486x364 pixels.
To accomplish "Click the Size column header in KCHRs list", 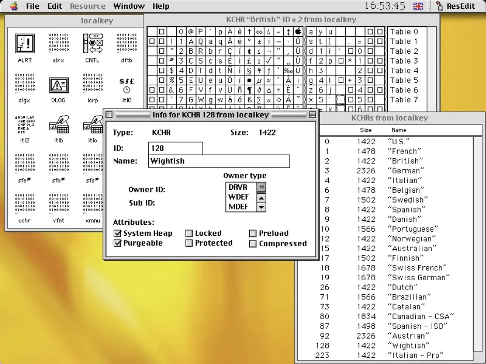I will 366,130.
